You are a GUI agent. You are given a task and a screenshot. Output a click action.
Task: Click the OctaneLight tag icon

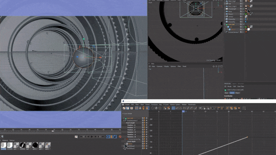pos(246,8)
